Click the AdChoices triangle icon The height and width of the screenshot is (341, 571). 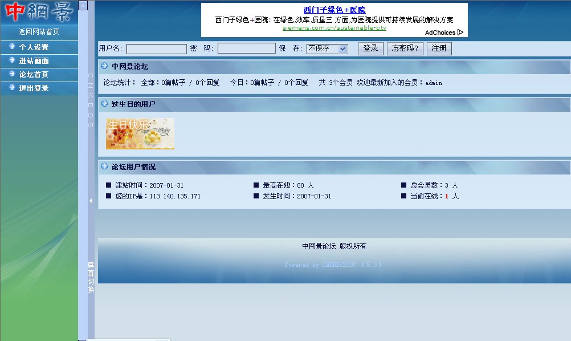coord(460,32)
